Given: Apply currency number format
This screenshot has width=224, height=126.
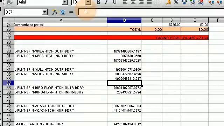Looking at the screenshot, I should [168, 2].
